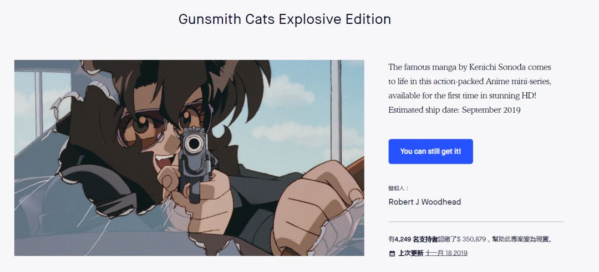Click the 'Estimated ship date: September 2019' line
599x272 pixels.
tap(454, 110)
